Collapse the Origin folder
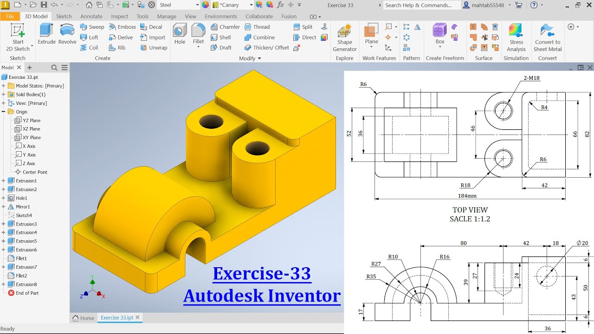The width and height of the screenshot is (594, 334). point(4,112)
